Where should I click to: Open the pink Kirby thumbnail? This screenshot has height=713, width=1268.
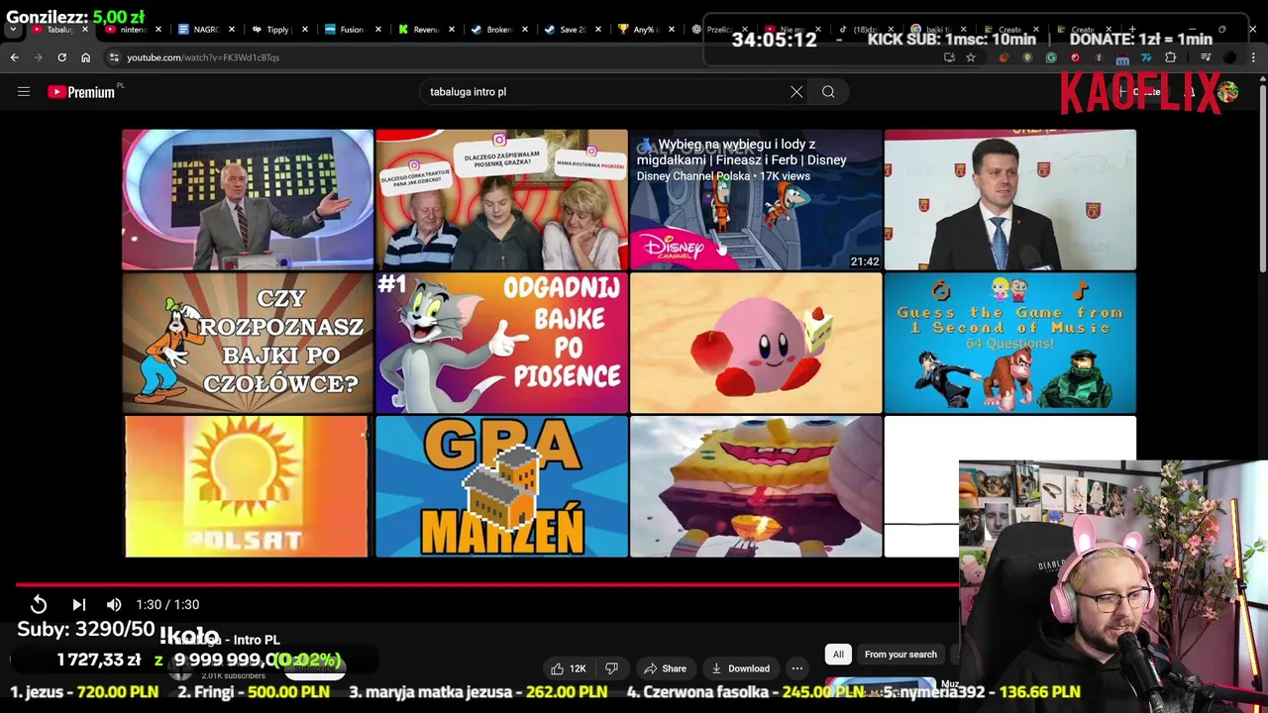[756, 343]
